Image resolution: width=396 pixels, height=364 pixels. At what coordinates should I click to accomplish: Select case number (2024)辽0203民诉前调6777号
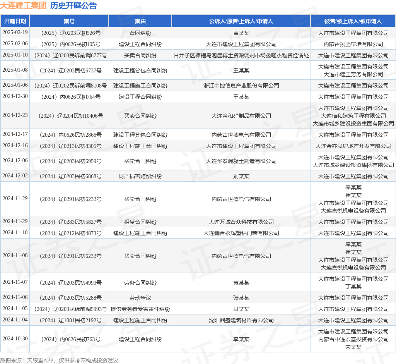point(71,55)
